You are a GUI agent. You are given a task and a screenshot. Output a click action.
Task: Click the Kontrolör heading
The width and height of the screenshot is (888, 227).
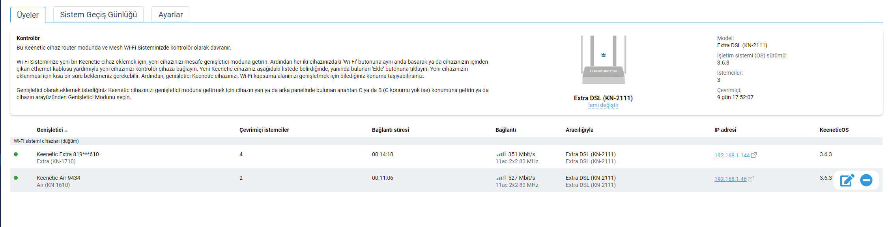(x=28, y=38)
